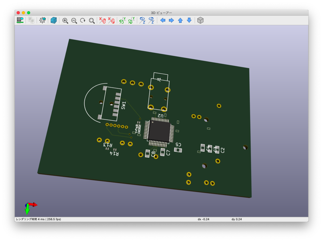Screen dimensions: 323x241
Task: Click the rendering time status text
Action: click(x=38, y=219)
